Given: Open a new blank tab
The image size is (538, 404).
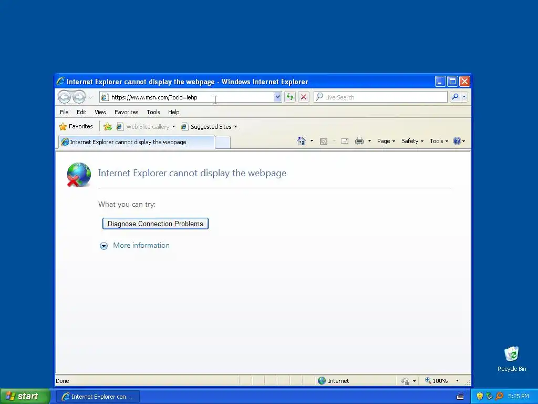Looking at the screenshot, I should point(223,142).
